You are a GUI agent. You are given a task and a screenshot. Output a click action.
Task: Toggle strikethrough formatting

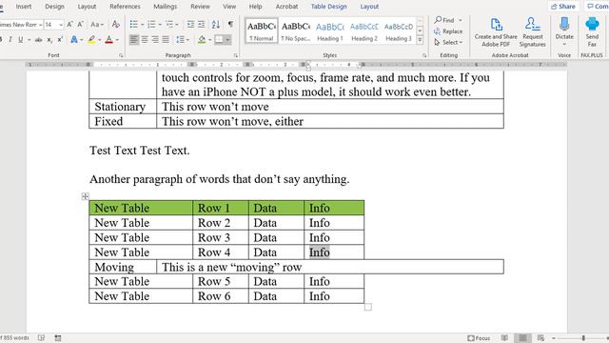coord(38,40)
